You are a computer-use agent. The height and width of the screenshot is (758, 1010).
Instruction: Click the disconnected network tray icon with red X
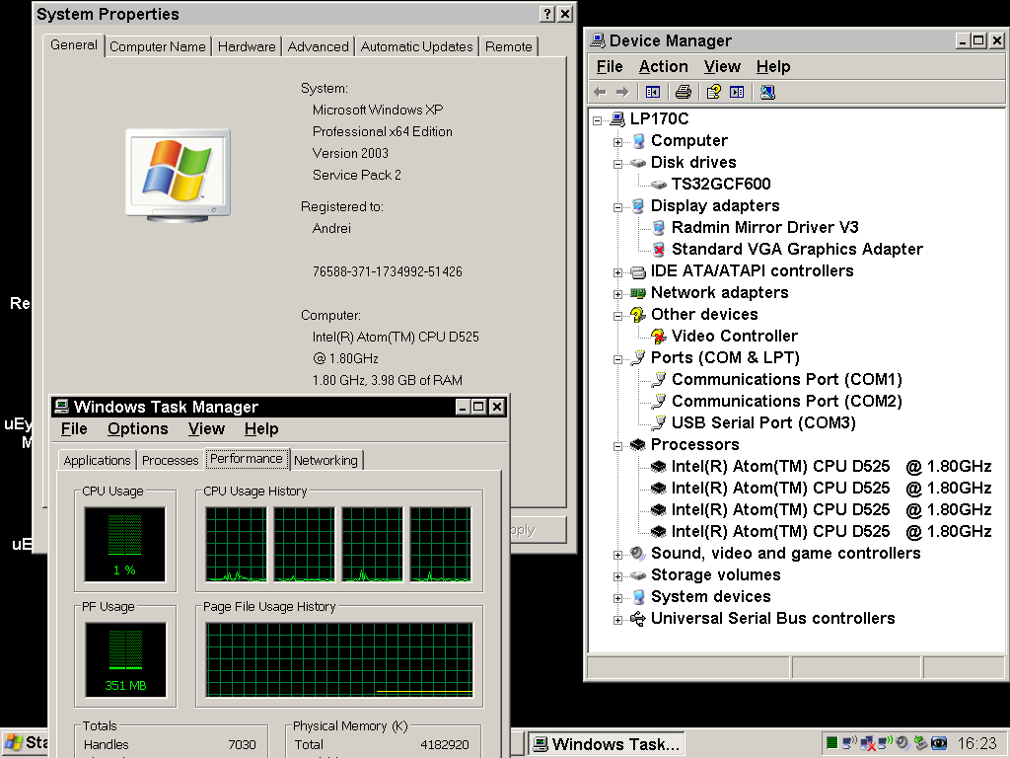[x=867, y=743]
